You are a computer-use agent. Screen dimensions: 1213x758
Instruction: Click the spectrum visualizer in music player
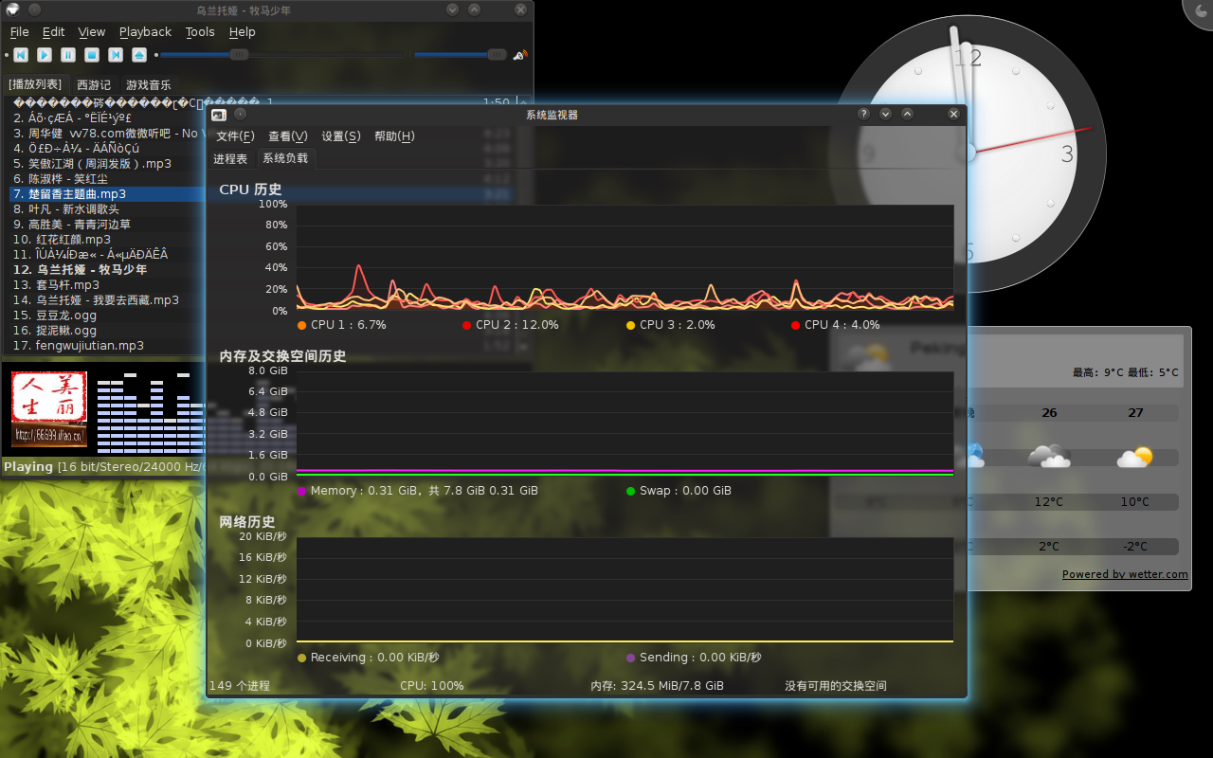(x=151, y=413)
